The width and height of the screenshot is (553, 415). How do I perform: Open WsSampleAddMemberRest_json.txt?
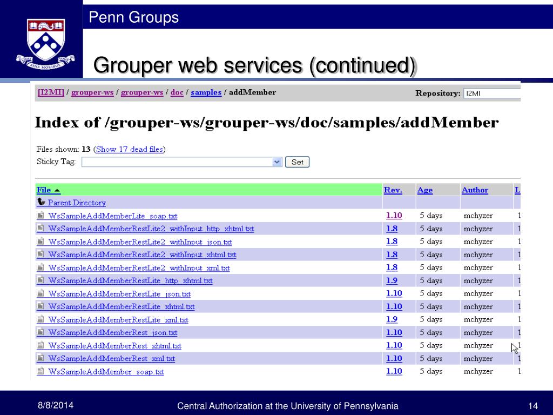coord(112,333)
